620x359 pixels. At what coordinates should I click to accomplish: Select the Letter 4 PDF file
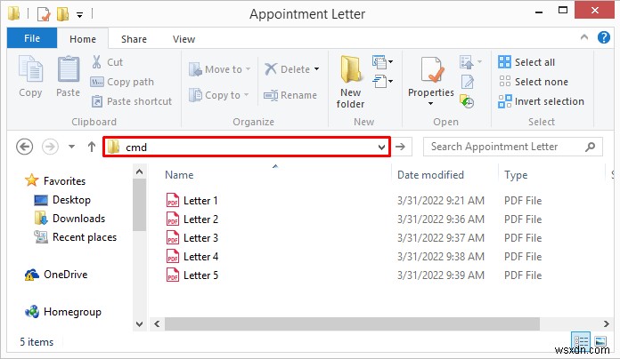(x=192, y=257)
